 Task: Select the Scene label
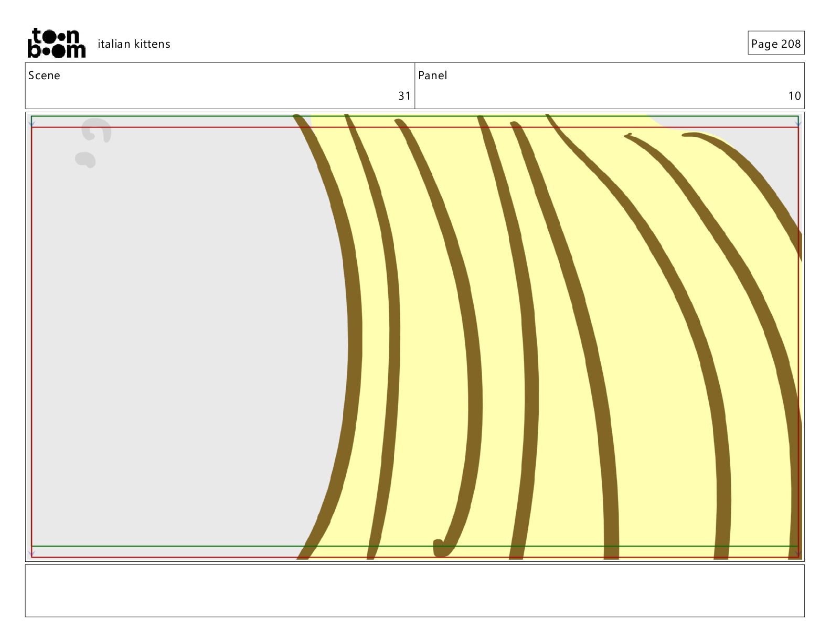(44, 76)
